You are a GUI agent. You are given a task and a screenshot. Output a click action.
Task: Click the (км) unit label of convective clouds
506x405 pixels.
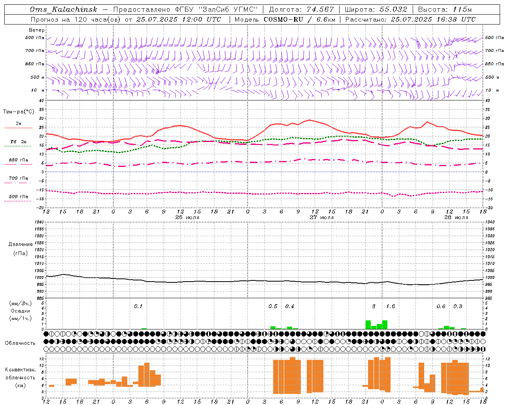(20, 385)
